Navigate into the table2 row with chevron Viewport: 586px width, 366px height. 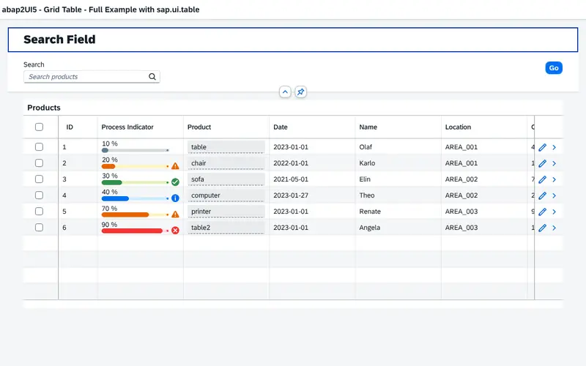tap(555, 228)
